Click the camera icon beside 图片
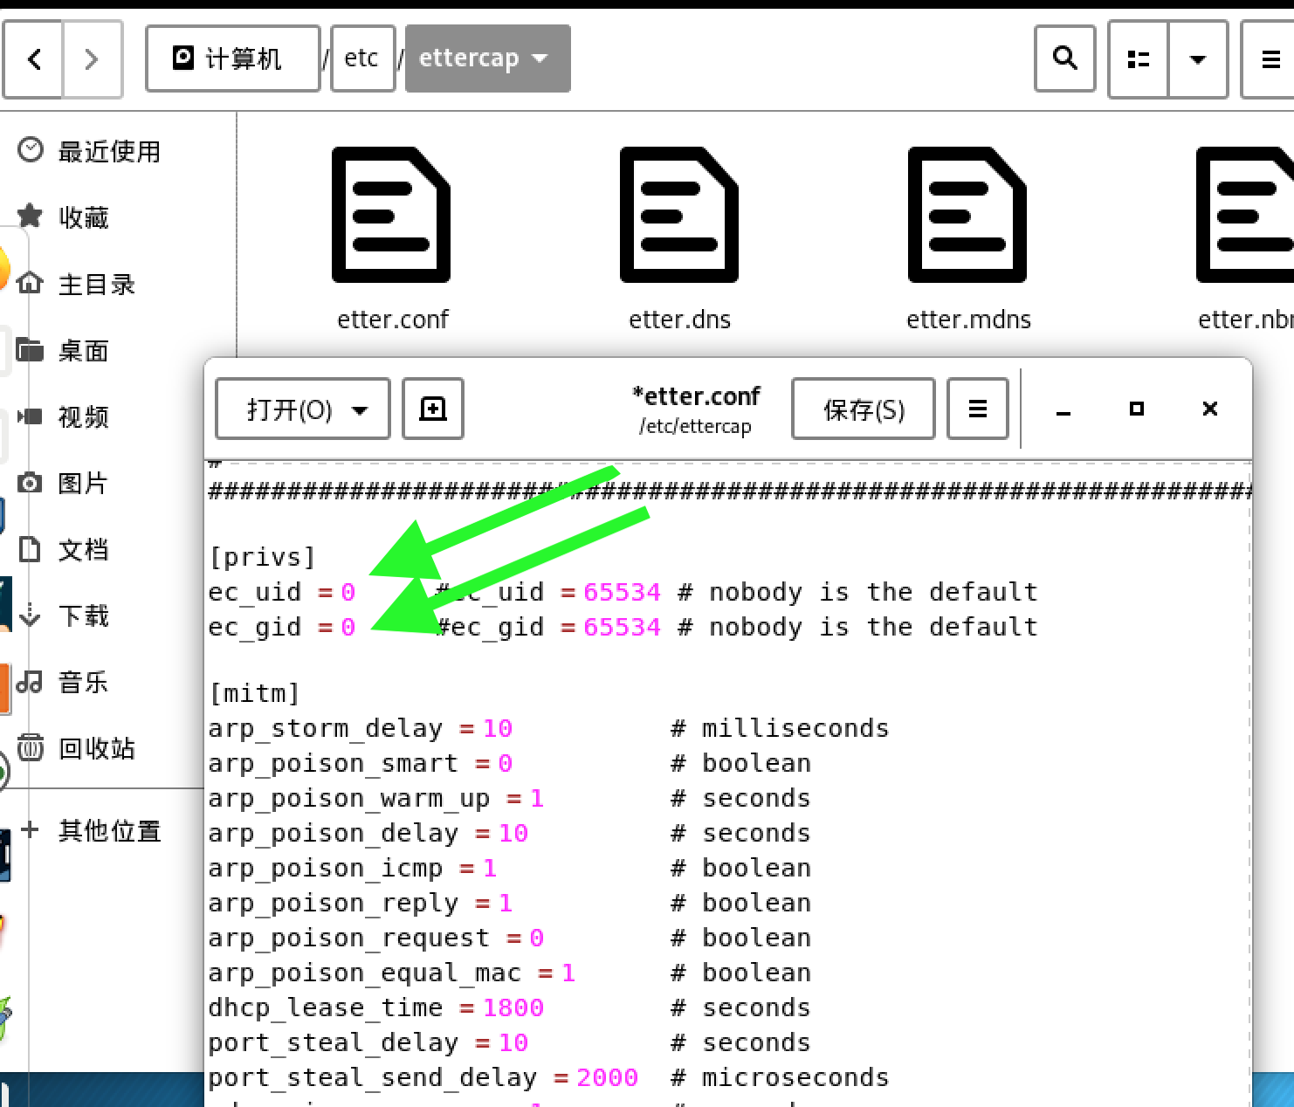 tap(30, 482)
